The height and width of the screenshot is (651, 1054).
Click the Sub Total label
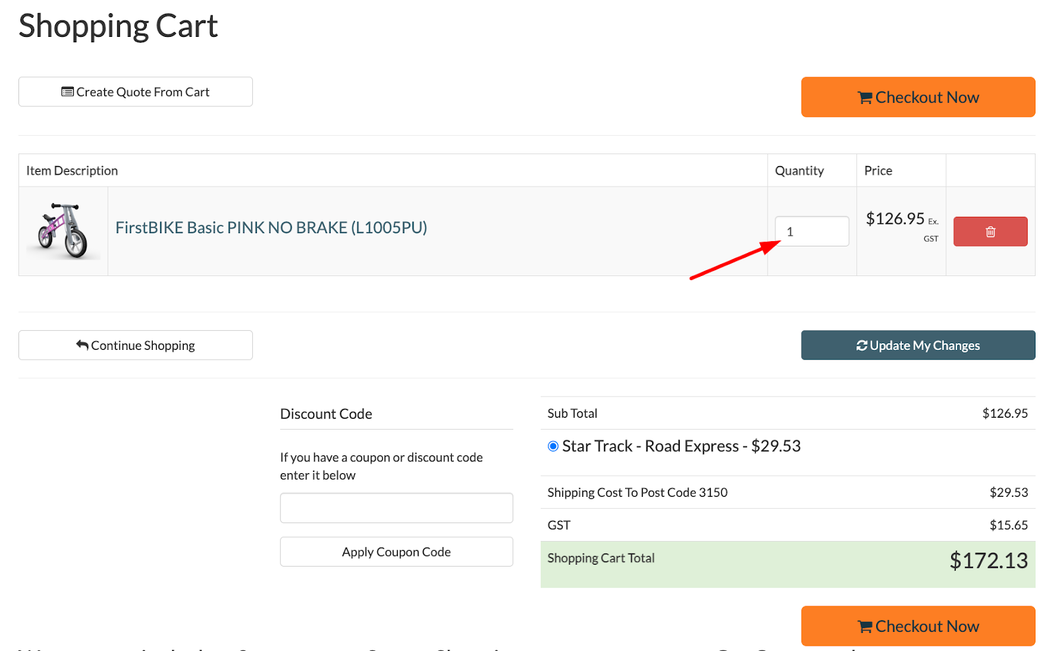[x=572, y=413]
